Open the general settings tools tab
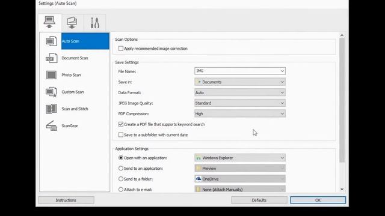The height and width of the screenshot is (216, 385). [x=95, y=23]
